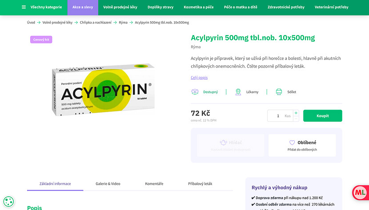The image size is (369, 210).
Task: Click the Lékárny map pin icon
Action: pyautogui.click(x=238, y=92)
